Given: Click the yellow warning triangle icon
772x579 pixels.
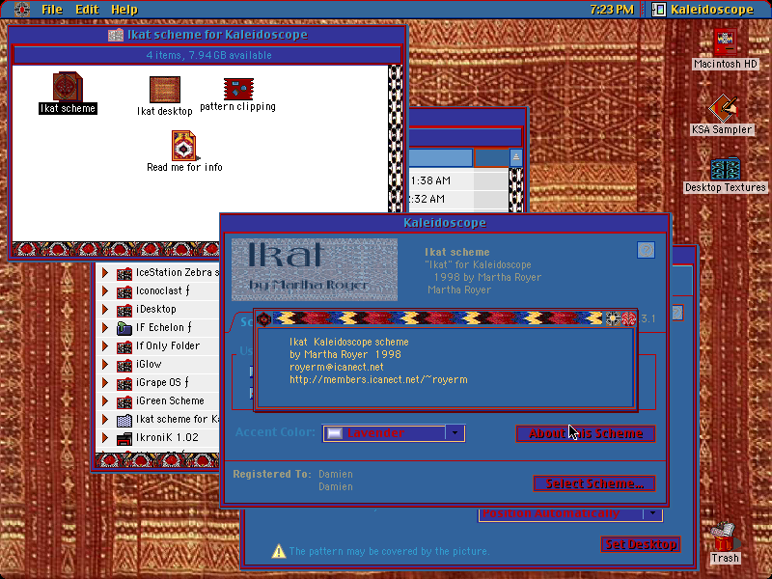Looking at the screenshot, I should tap(279, 551).
